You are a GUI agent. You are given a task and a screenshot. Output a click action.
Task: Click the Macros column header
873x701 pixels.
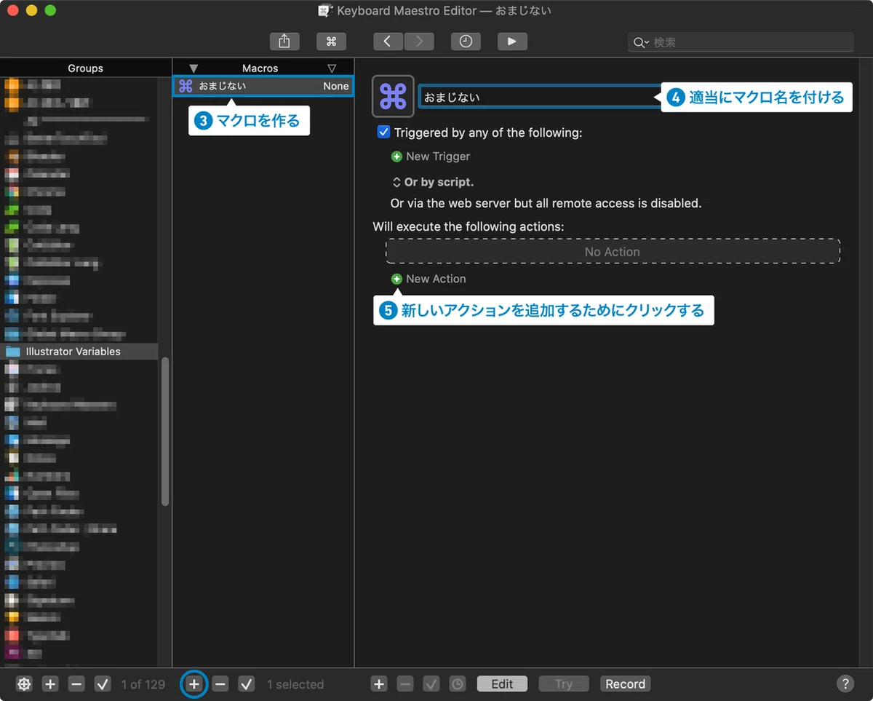[260, 68]
